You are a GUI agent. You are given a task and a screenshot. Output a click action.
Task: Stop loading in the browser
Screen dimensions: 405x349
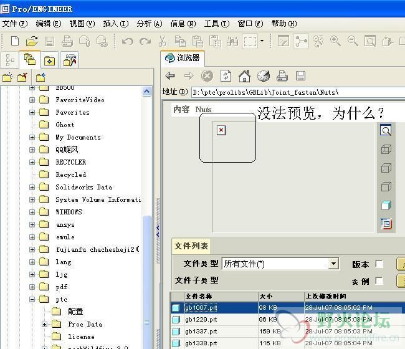click(207, 76)
